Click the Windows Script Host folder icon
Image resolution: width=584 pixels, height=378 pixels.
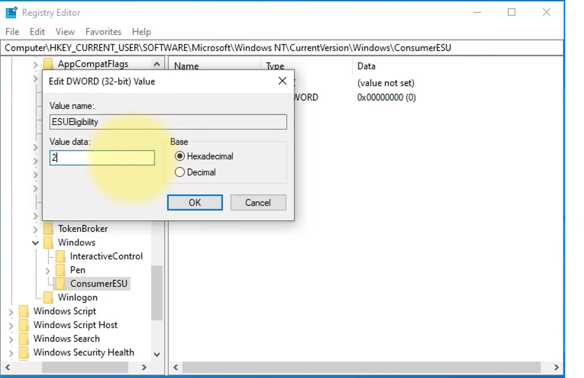(x=24, y=325)
